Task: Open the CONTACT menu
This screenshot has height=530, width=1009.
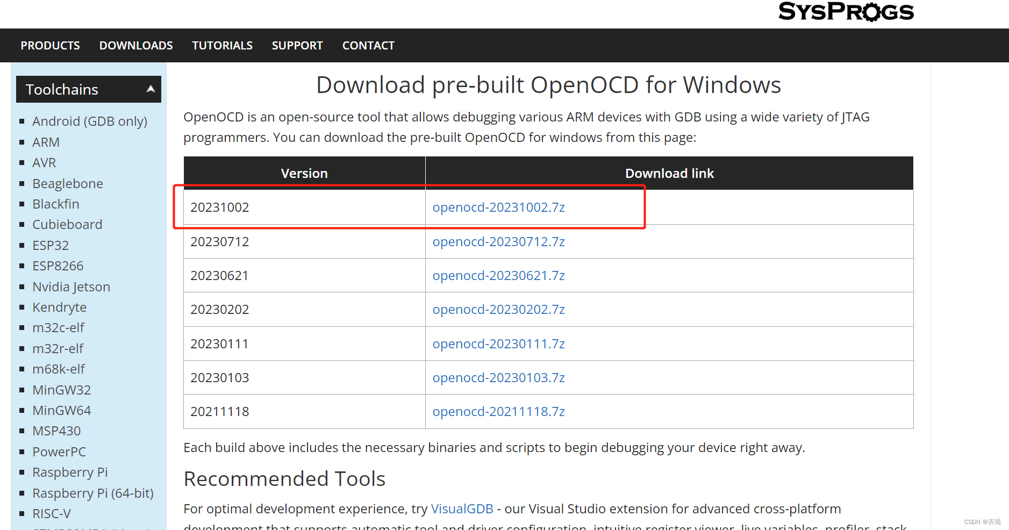Action: pyautogui.click(x=368, y=46)
